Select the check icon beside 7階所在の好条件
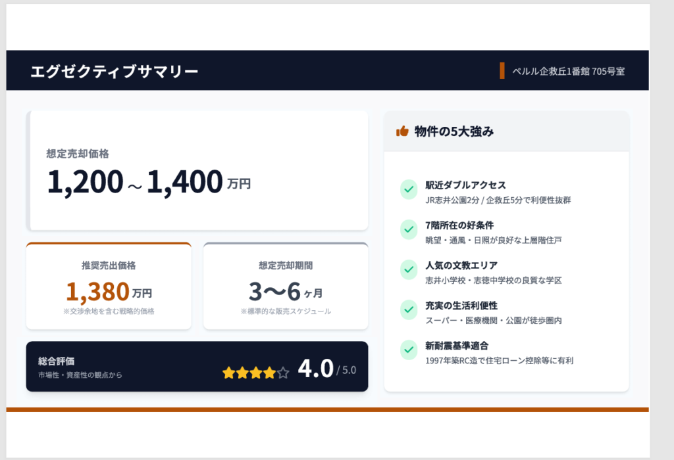Screen dimensions: 674x460 pyautogui.click(x=409, y=229)
